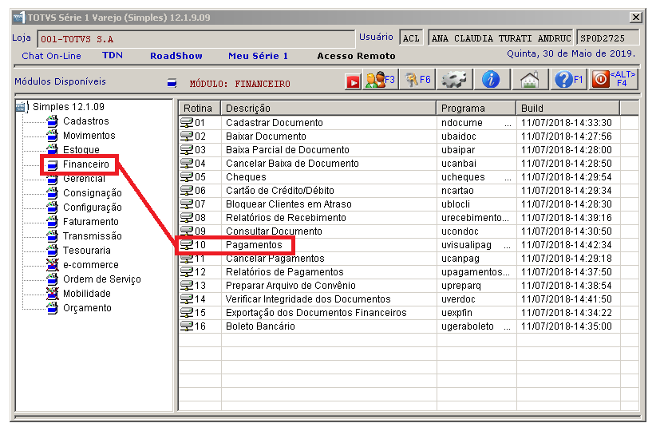Select routine 06 Cartão de Crédito/Débito
The width and height of the screenshot is (660, 427).
(409, 190)
